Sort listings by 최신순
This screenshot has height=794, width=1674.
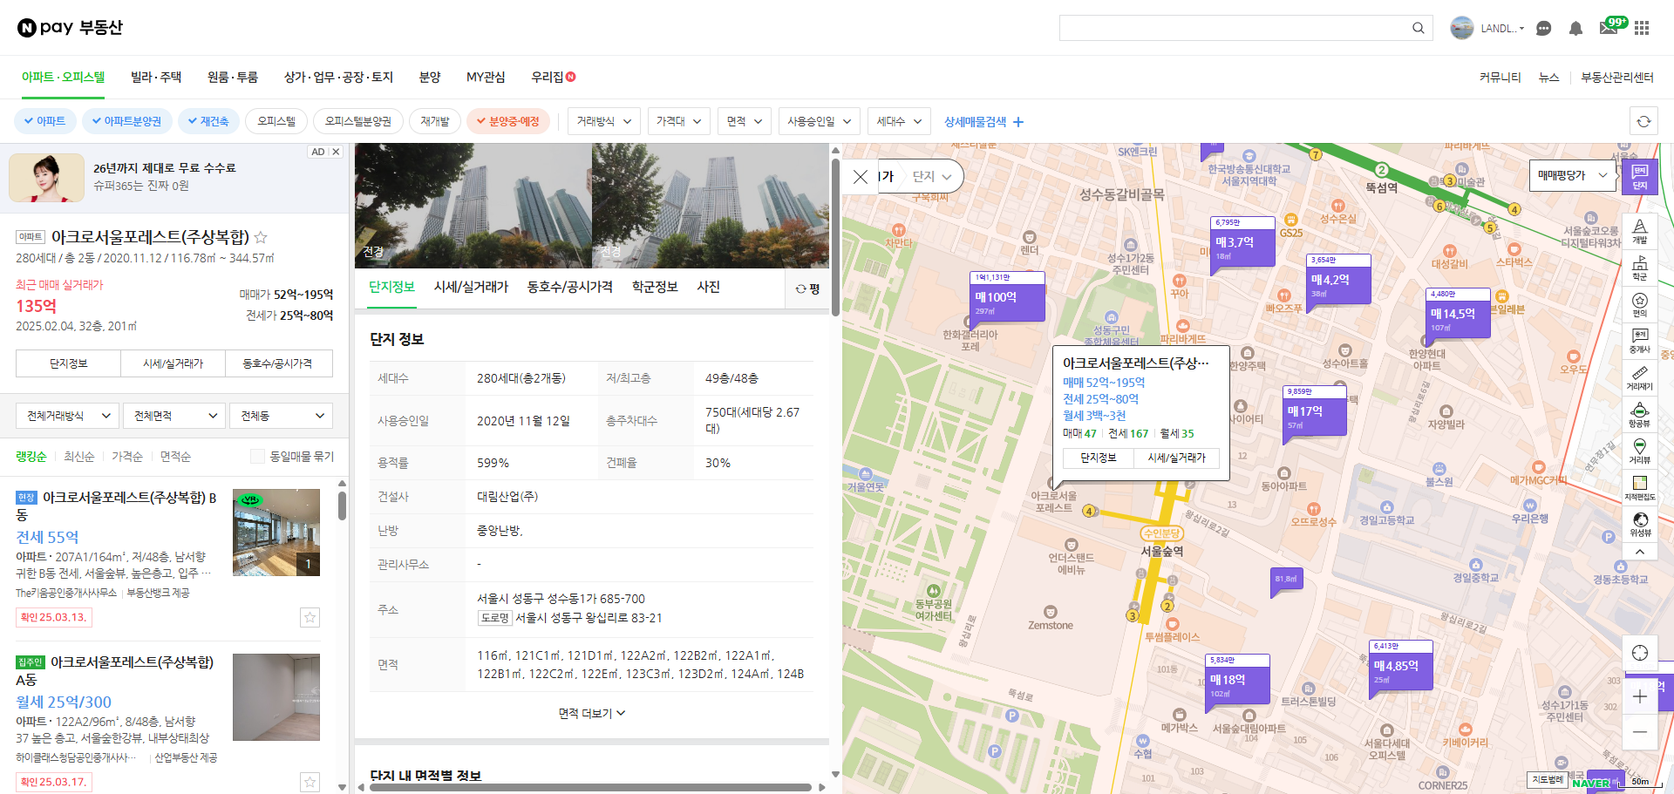pyautogui.click(x=79, y=456)
